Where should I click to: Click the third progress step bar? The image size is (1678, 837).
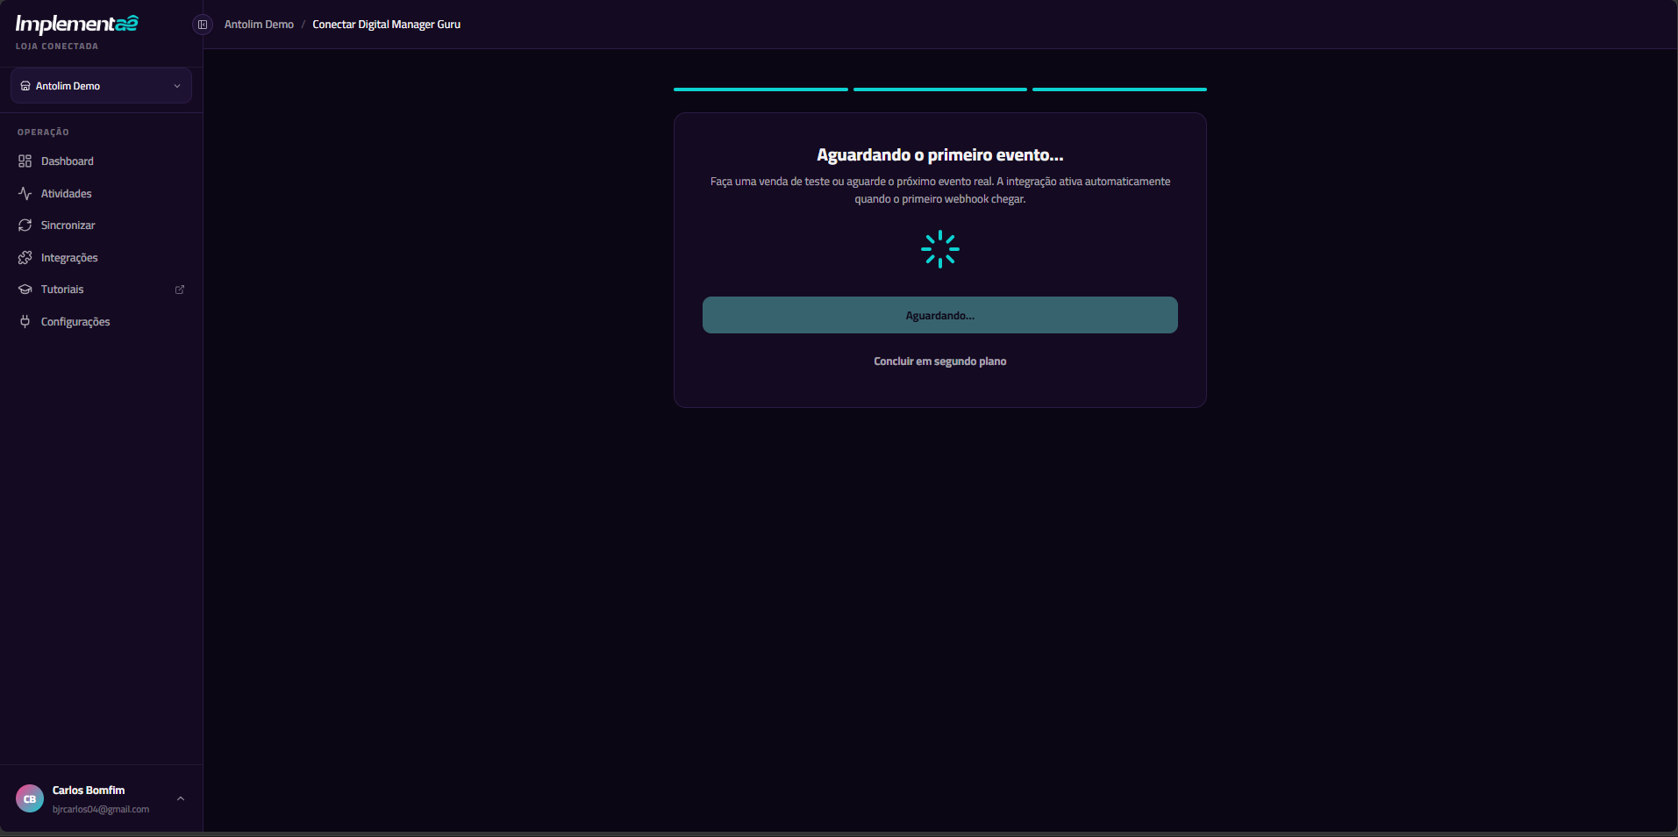point(1119,89)
